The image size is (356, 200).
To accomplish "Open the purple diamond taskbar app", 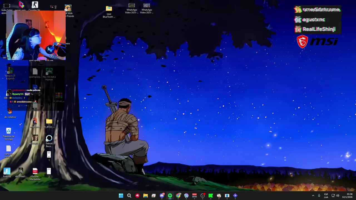I will (235, 196).
